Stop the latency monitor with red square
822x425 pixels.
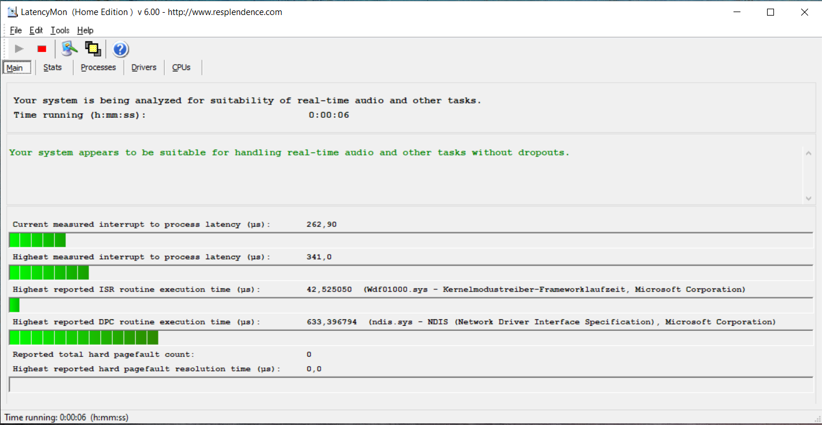coord(42,49)
